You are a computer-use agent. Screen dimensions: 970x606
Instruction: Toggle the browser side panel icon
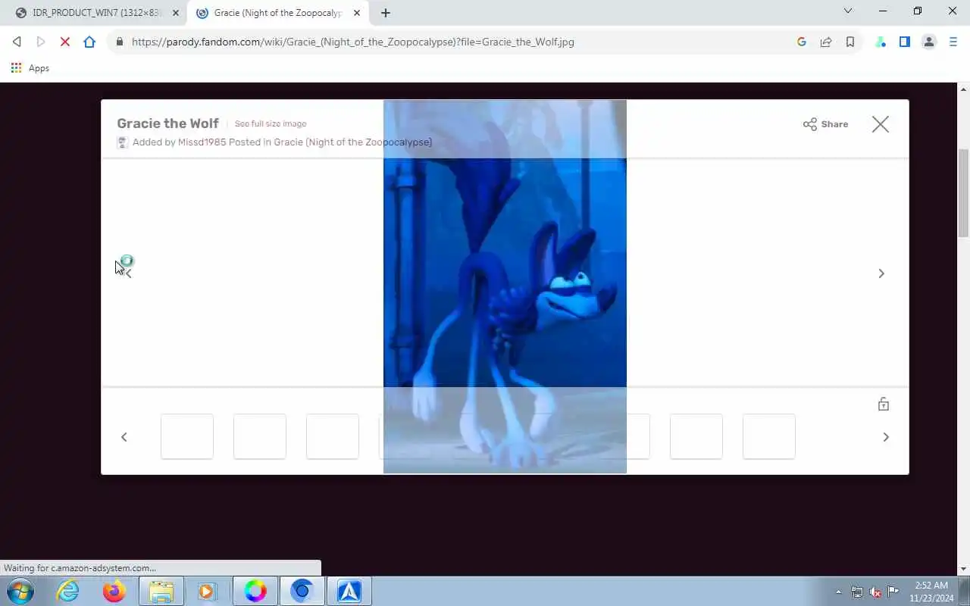(905, 42)
